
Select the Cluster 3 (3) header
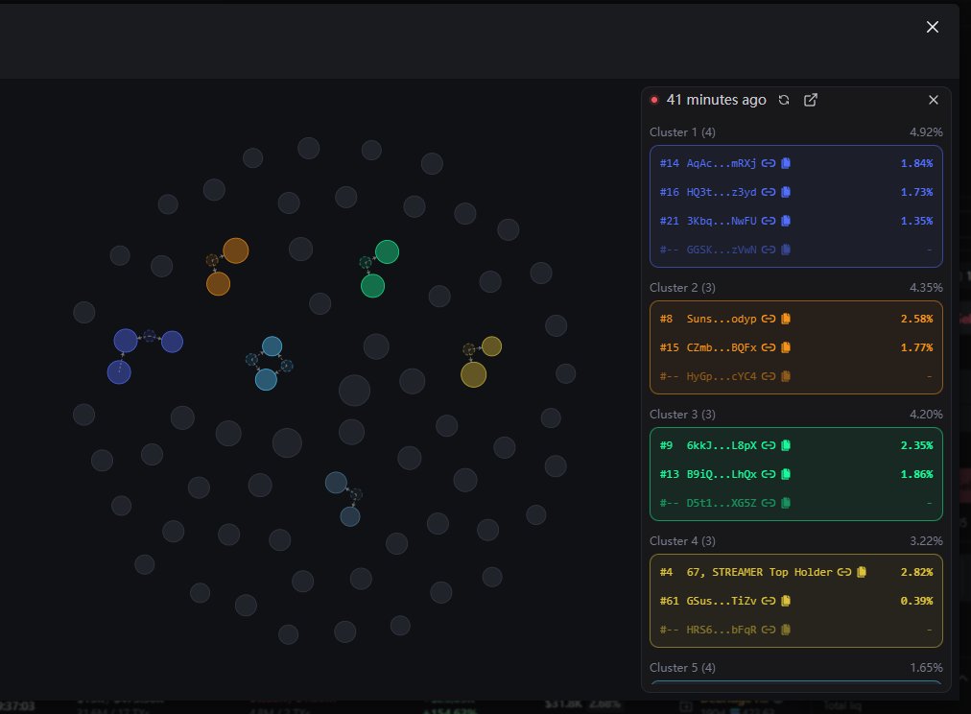pyautogui.click(x=682, y=415)
